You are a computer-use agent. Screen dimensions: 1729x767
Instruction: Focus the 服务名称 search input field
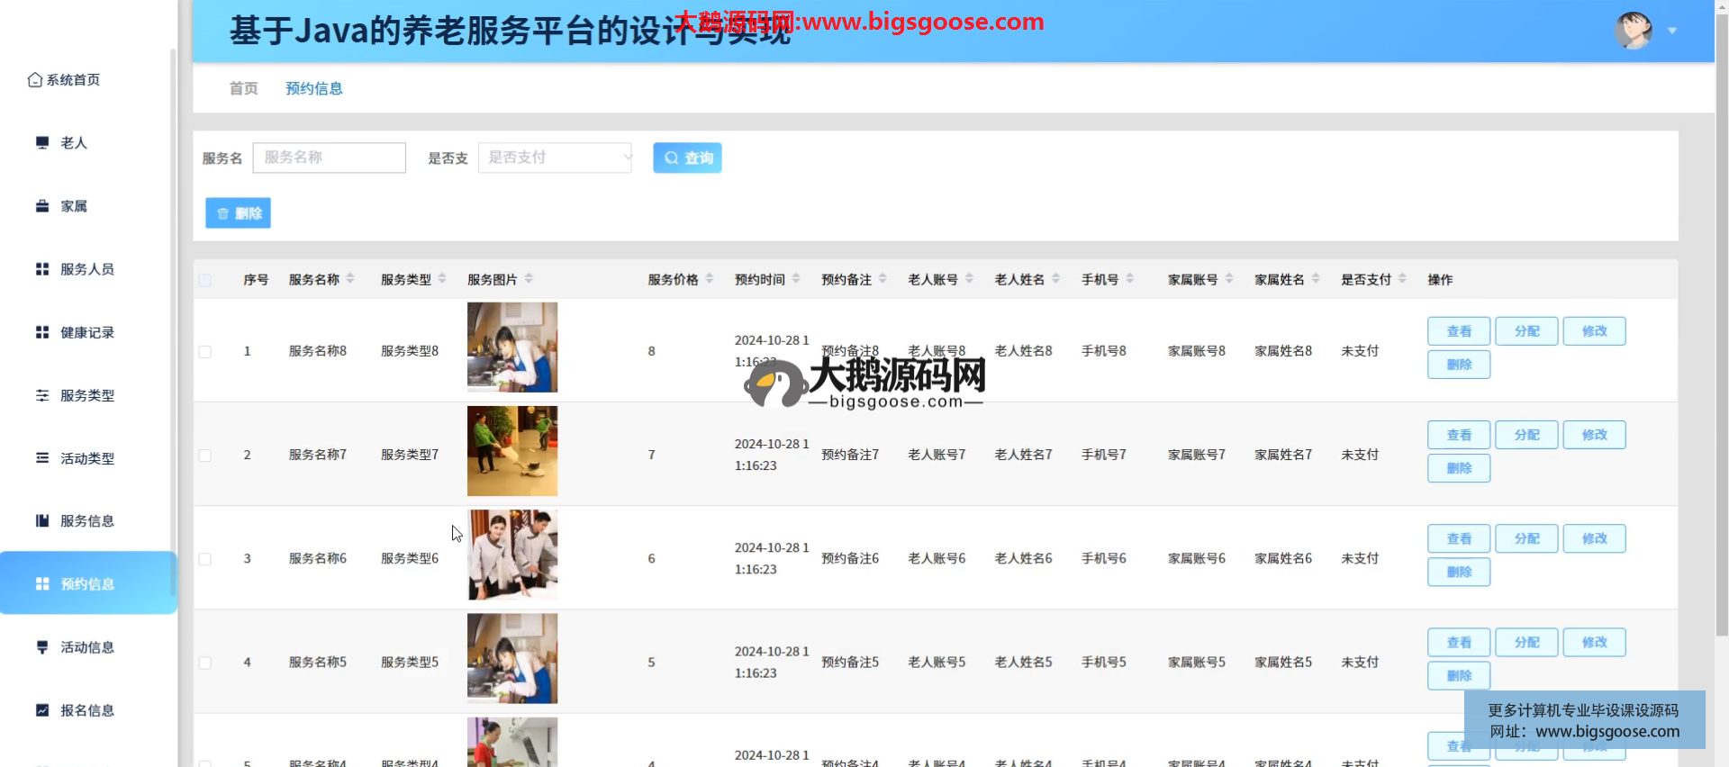pos(330,158)
